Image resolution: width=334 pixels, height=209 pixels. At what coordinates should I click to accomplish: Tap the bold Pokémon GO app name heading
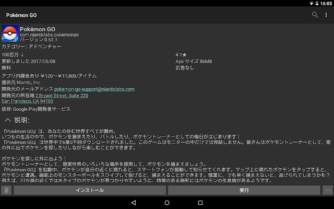pos(38,29)
